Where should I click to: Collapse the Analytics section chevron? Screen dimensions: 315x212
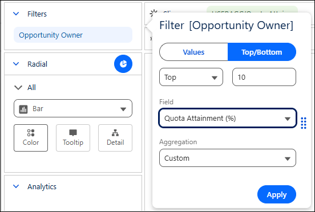[x=16, y=186]
